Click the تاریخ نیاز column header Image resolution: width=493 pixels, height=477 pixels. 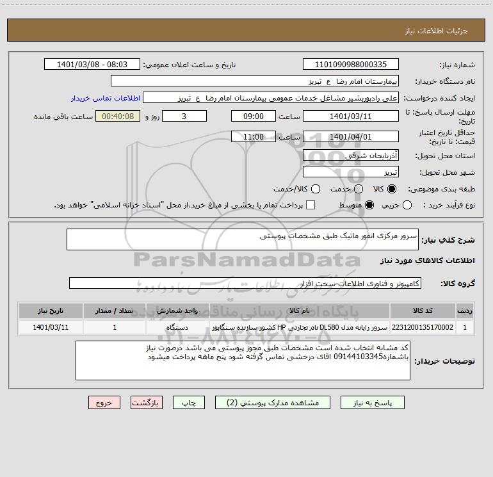pos(51,311)
